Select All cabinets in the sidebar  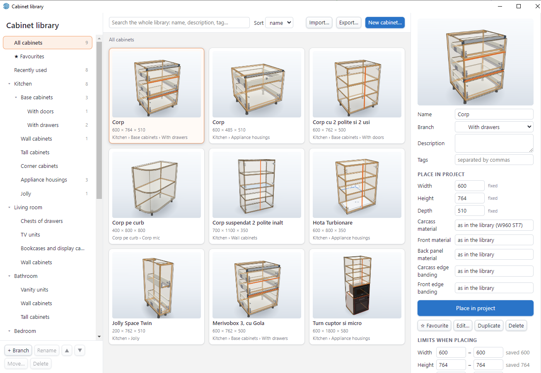[x=48, y=43]
